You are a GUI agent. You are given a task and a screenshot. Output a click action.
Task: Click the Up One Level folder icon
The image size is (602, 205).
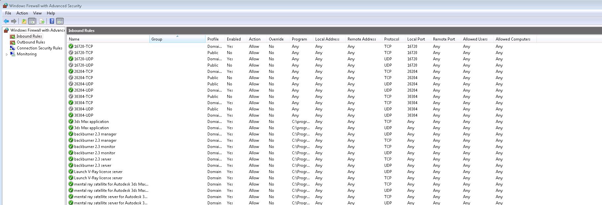[x=24, y=21]
